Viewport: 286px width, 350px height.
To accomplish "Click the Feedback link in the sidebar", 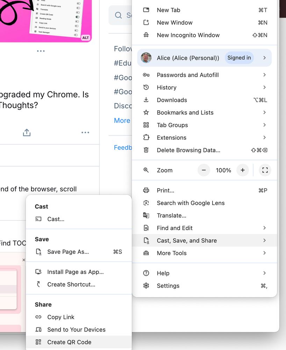I will coord(123,148).
